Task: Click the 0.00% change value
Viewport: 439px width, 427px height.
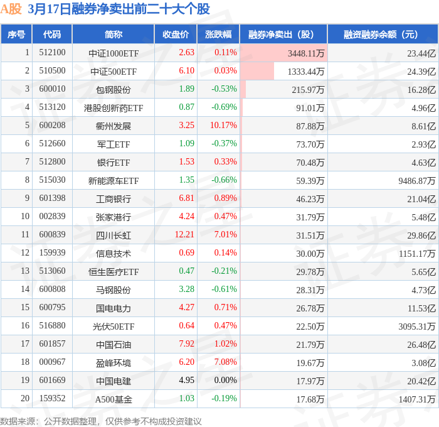Action: click(x=225, y=381)
